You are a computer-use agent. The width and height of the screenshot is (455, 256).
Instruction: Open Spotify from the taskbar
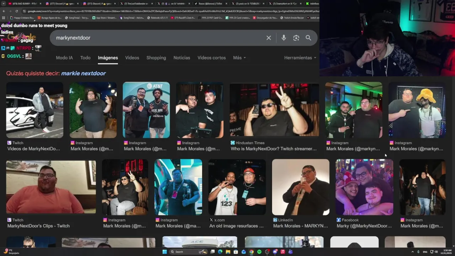tap(259, 252)
